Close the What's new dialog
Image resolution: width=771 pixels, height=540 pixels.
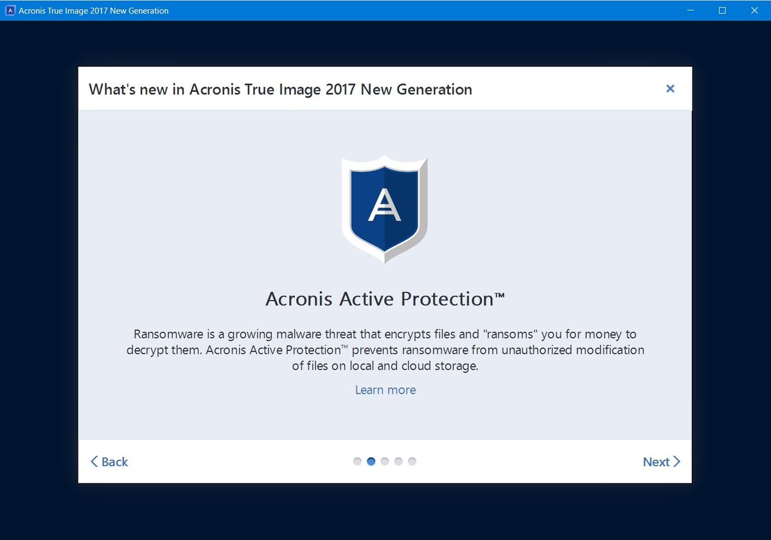[x=670, y=89]
